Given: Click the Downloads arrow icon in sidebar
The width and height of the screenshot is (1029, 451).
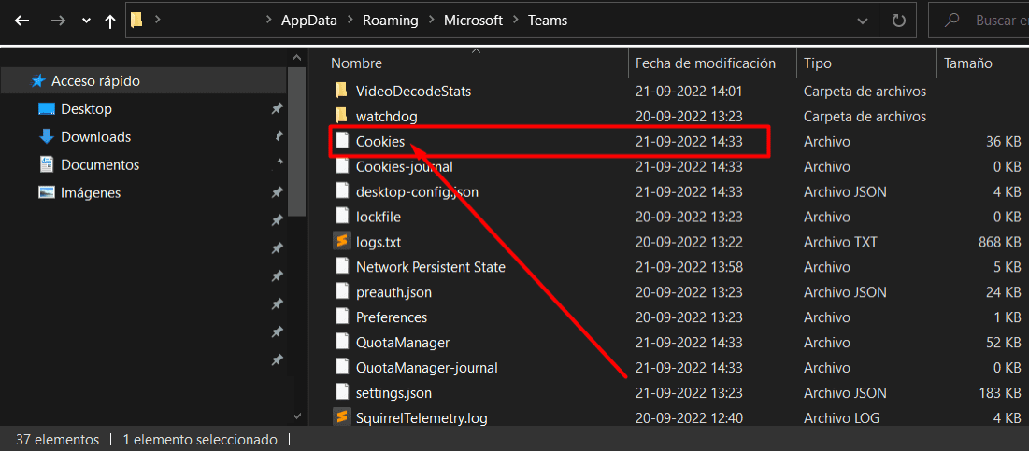Looking at the screenshot, I should 46,136.
